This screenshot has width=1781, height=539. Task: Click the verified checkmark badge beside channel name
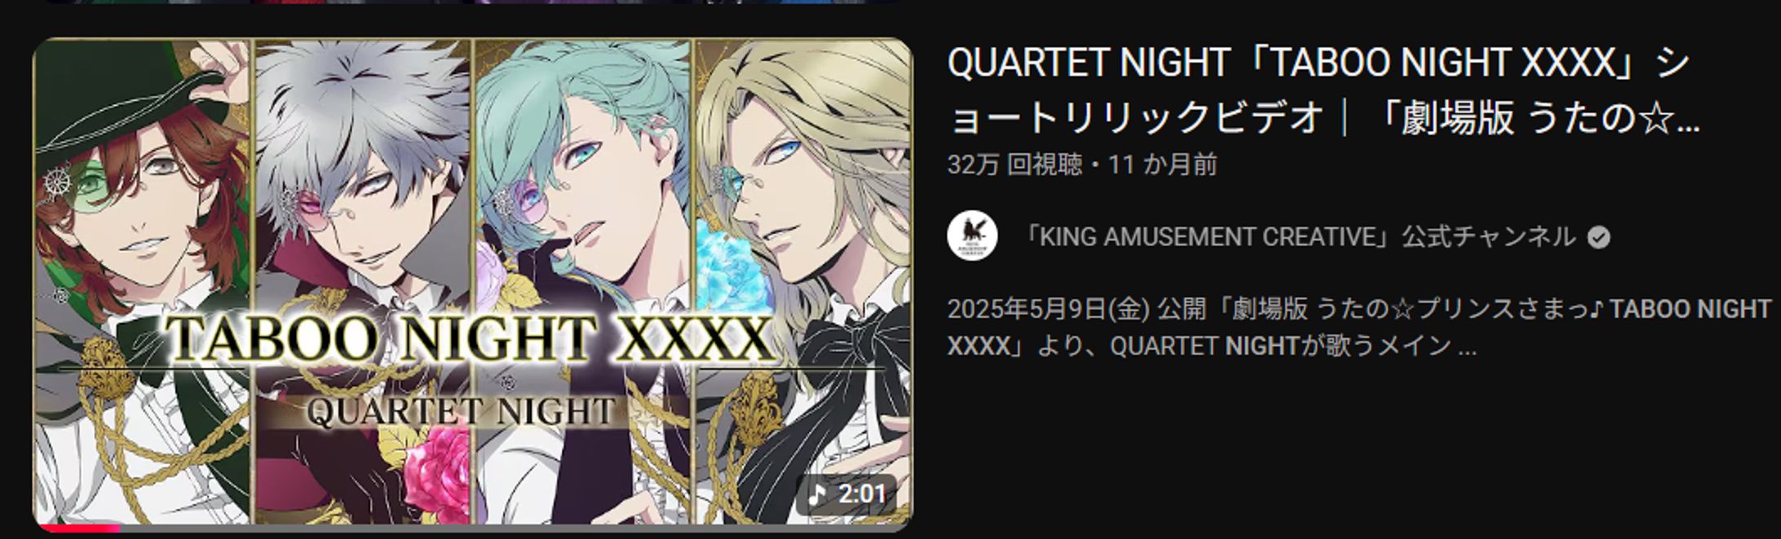[1599, 238]
